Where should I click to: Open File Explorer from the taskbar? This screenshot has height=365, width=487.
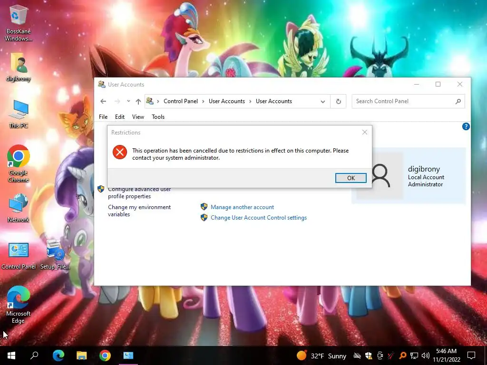82,355
